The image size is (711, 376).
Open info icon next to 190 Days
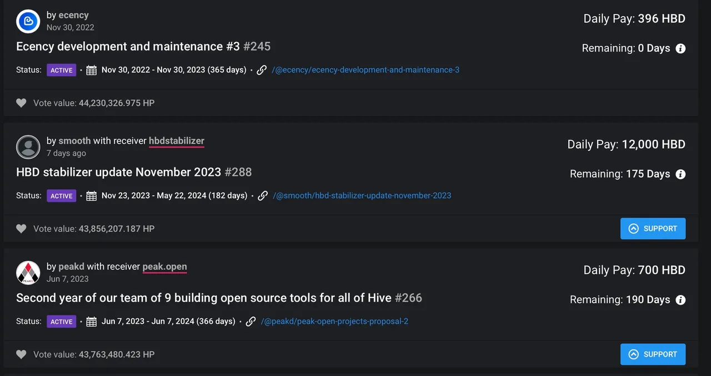coord(680,300)
